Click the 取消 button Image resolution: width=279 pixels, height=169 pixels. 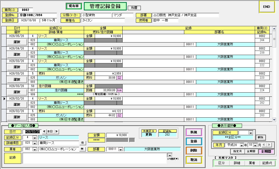tap(194, 160)
